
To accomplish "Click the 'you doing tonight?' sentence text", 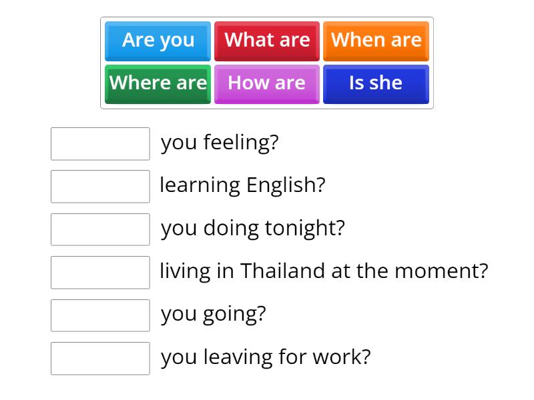I will (x=253, y=229).
